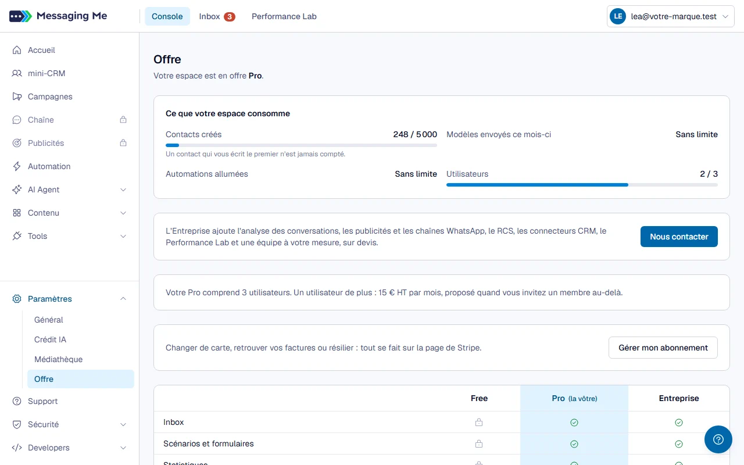Click the Tools plug icon
The width and height of the screenshot is (744, 465).
click(x=17, y=236)
